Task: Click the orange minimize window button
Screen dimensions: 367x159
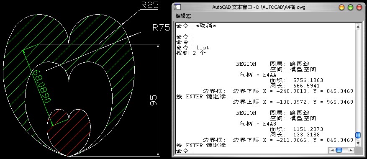Action: pyautogui.click(x=342, y=7)
